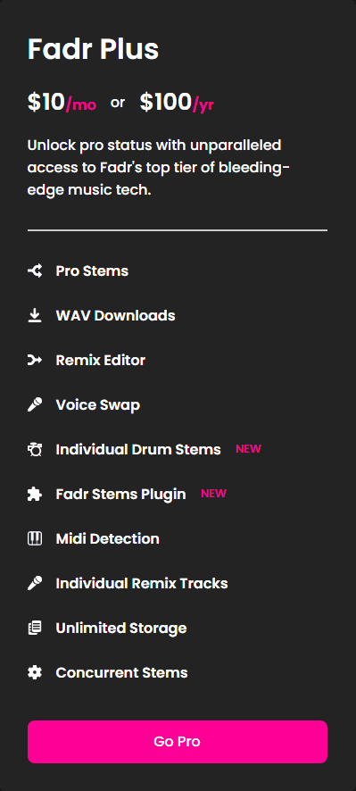
Task: Click the Pro Stems feature label
Action: [92, 271]
